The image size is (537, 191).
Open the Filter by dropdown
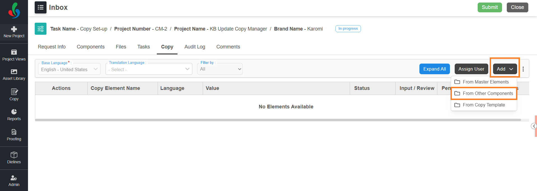point(220,69)
